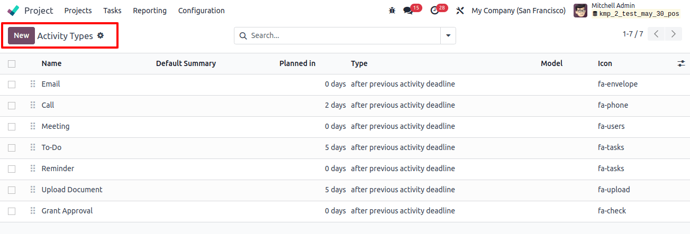
Task: Sort by Model column header
Action: [x=551, y=63]
